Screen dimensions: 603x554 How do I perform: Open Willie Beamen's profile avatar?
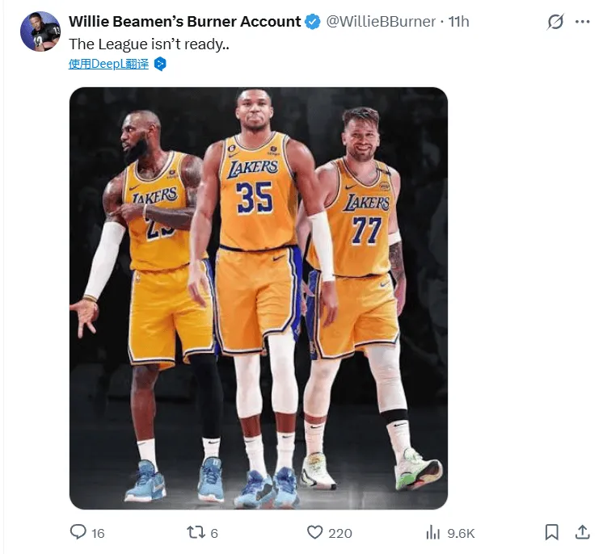click(x=40, y=32)
